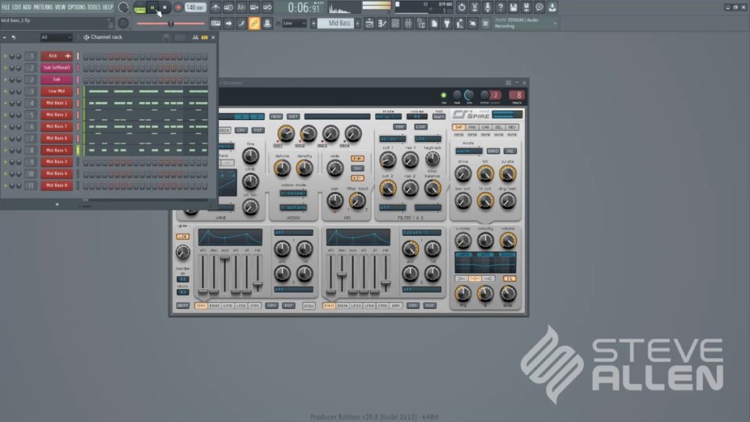Click the stop playback button
Viewport: 750px width, 422px height.
[165, 7]
